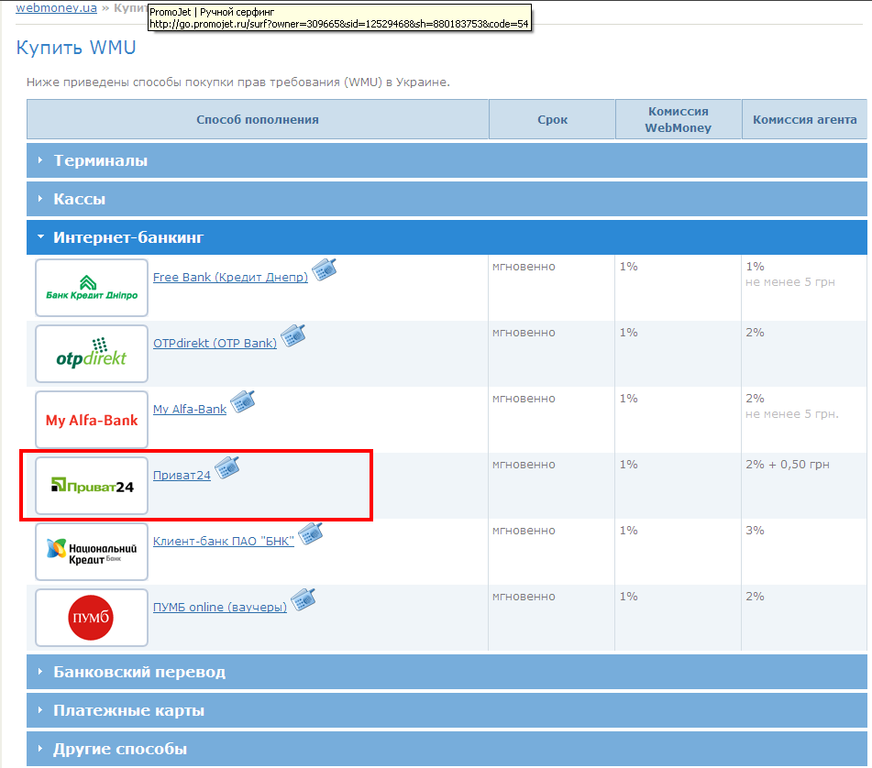Click the 2% agent fee in ПУМБ online row
Viewport: 872px width, 768px height.
pos(755,597)
